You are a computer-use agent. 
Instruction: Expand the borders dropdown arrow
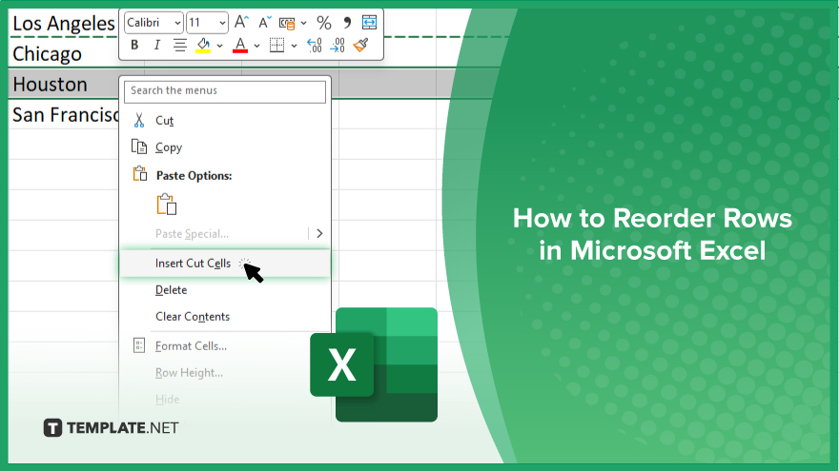point(294,46)
